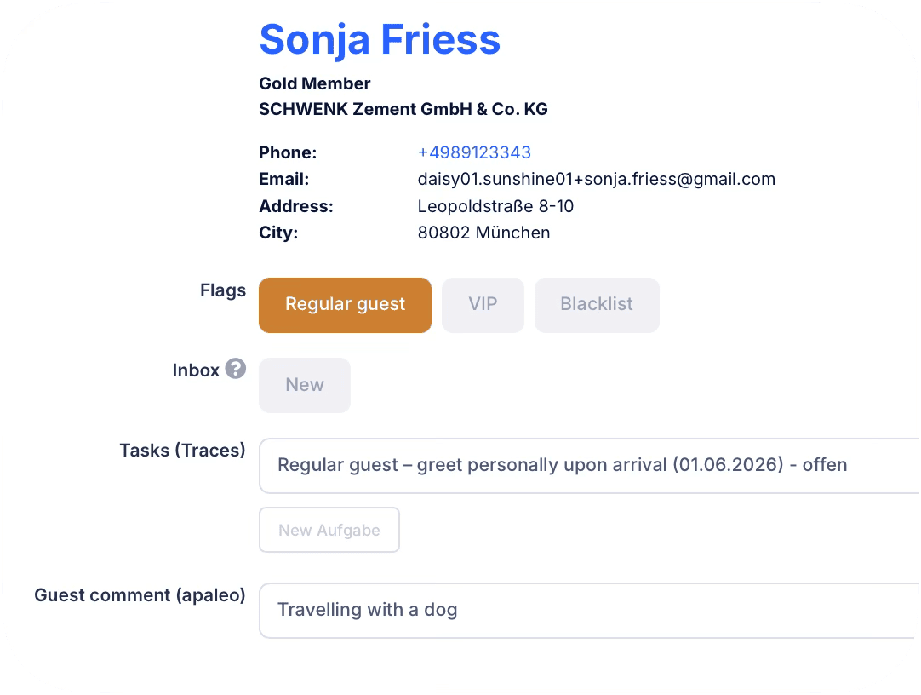
Task: Click the Guest comment field with dog note
Action: [590, 611]
